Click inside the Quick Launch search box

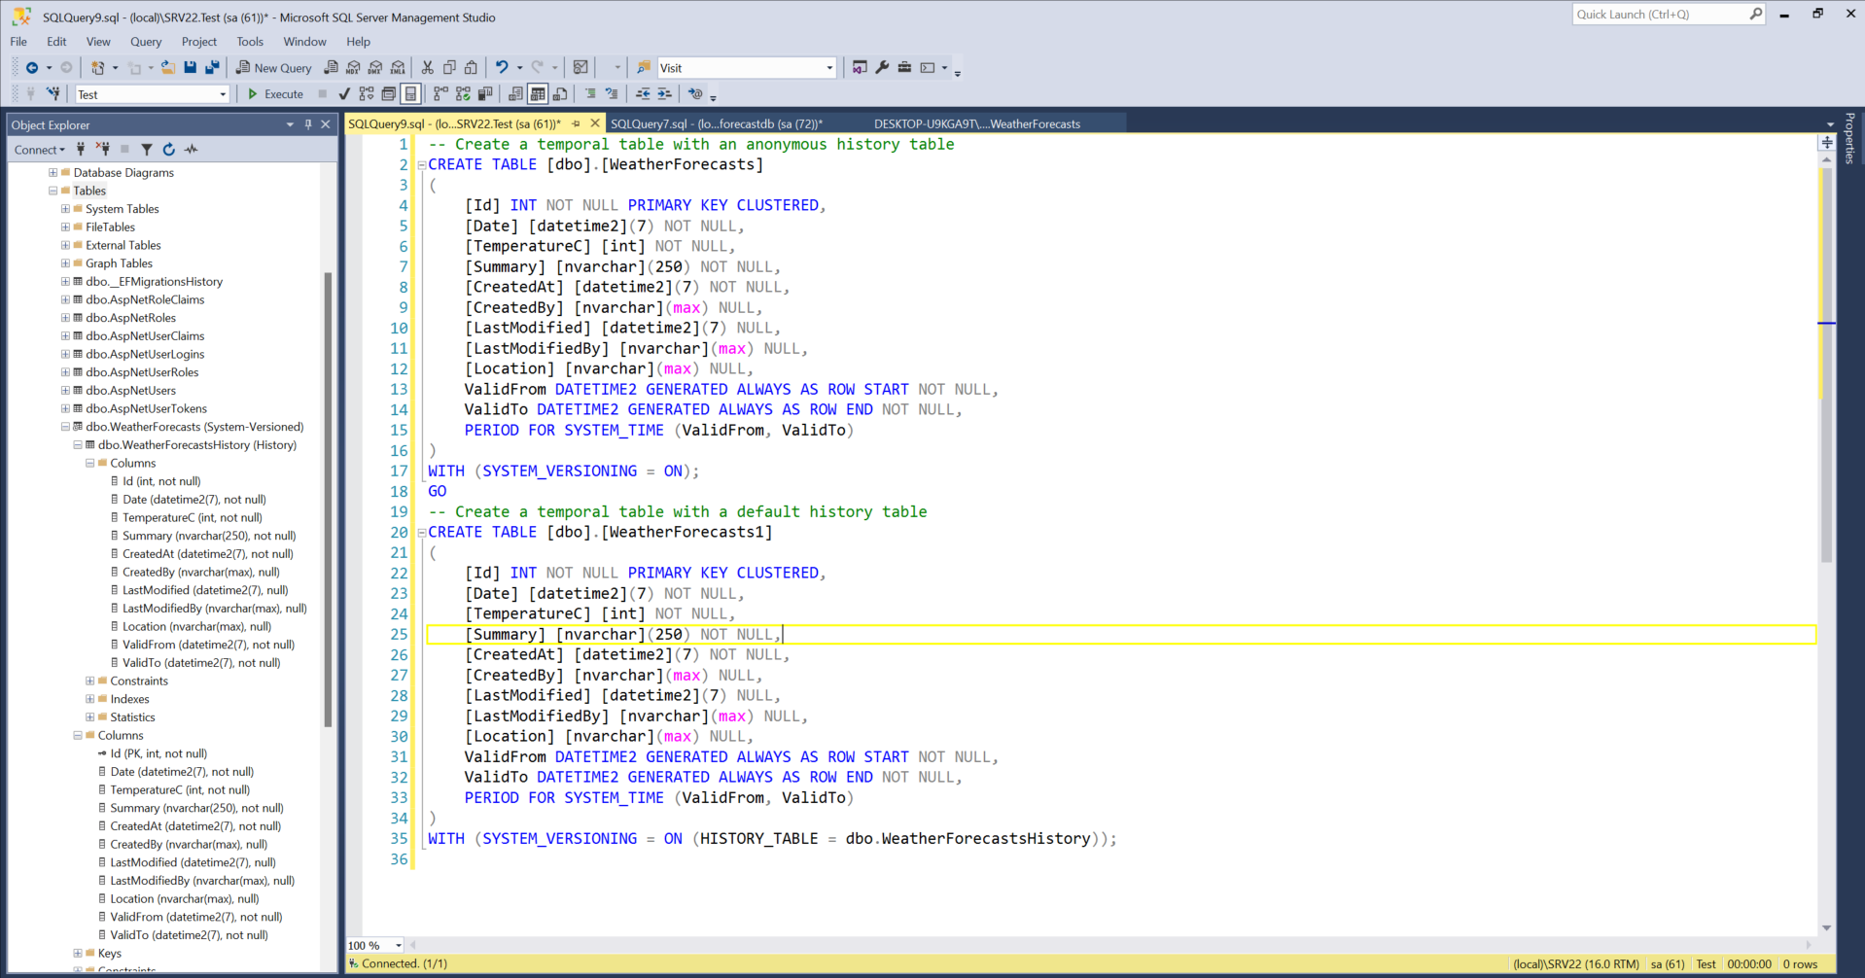coord(1663,14)
